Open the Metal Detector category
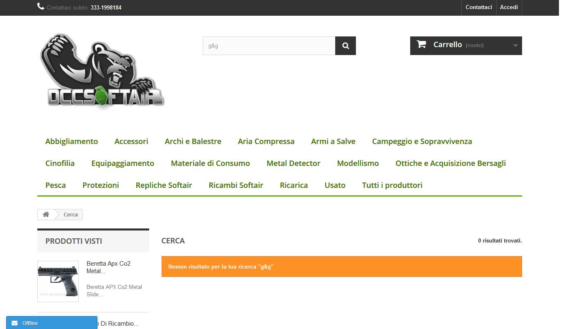 (293, 163)
